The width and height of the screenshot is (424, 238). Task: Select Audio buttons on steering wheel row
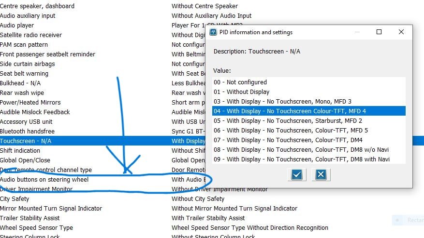(x=44, y=179)
